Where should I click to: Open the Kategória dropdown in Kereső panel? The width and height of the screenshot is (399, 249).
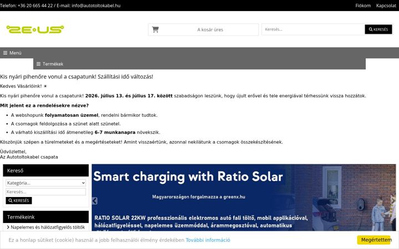46,183
